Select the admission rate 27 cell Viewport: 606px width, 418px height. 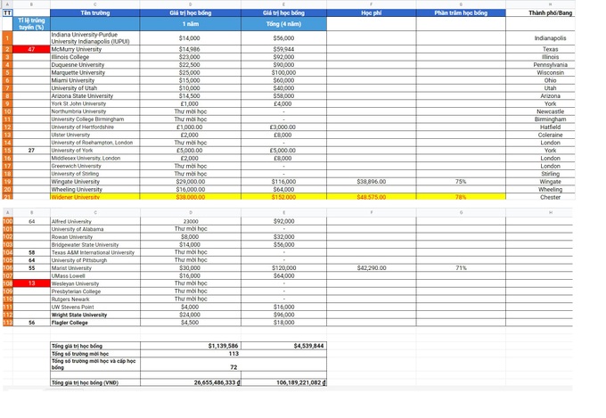pos(31,150)
